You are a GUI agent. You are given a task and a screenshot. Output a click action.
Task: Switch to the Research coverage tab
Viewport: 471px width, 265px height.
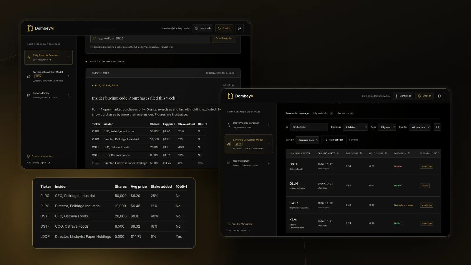pos(297,113)
